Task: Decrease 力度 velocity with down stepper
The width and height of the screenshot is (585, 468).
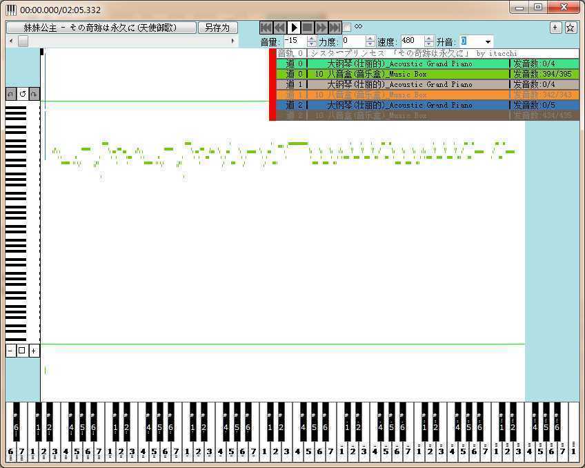Action: pyautogui.click(x=370, y=44)
